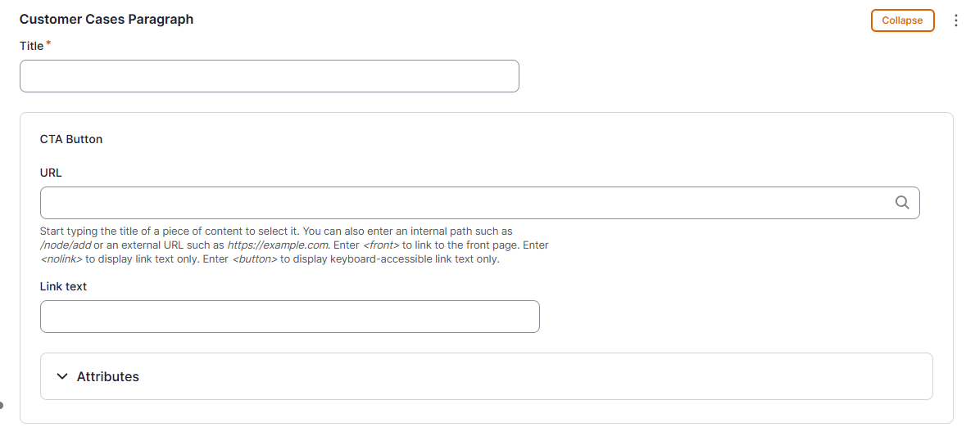Viewport: 975px width, 427px height.
Task: Click the Collapse button
Action: coord(902,20)
